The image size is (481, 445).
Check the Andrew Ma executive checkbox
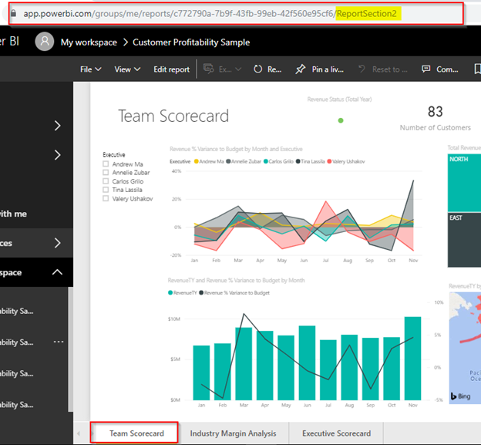click(x=106, y=164)
